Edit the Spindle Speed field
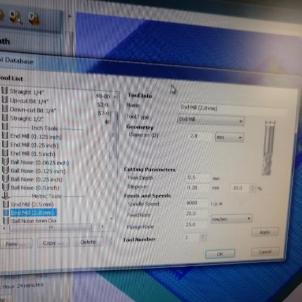302x302 pixels. coord(196,203)
